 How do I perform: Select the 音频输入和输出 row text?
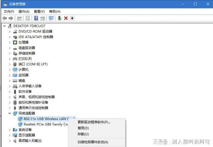coord(30,141)
